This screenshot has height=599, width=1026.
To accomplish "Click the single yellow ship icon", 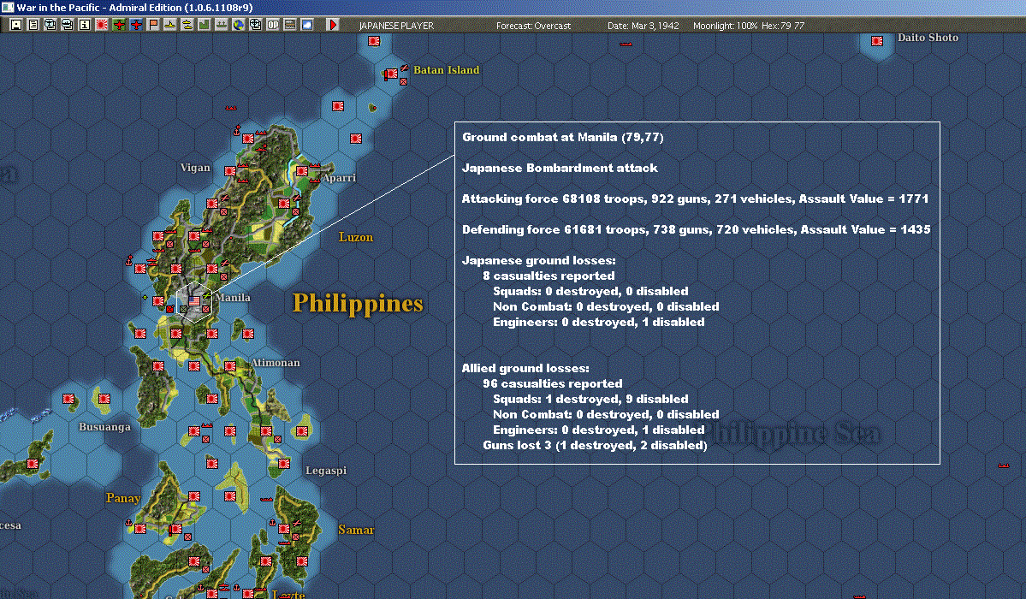I will click(170, 25).
